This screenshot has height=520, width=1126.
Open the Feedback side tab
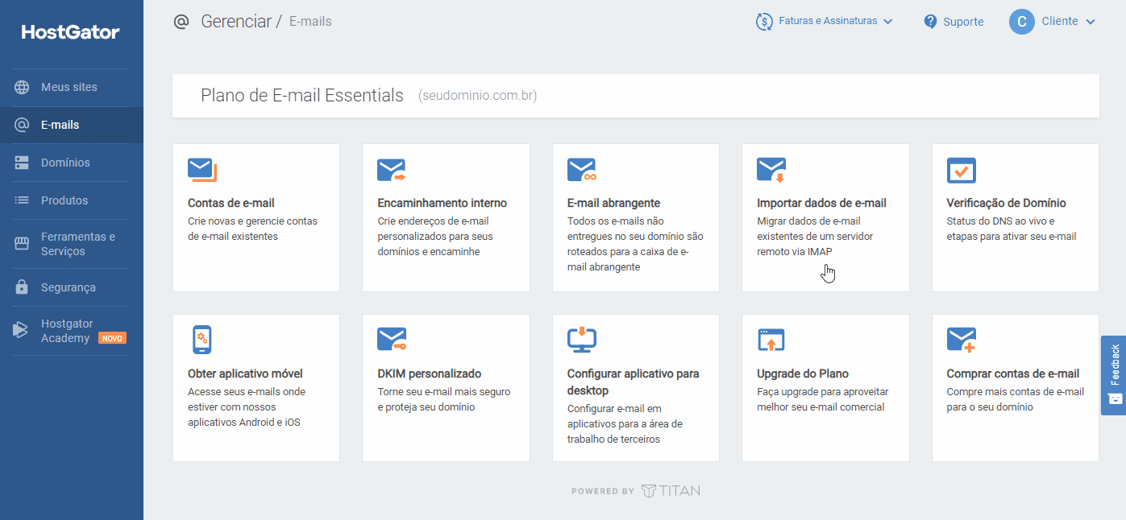point(1114,375)
